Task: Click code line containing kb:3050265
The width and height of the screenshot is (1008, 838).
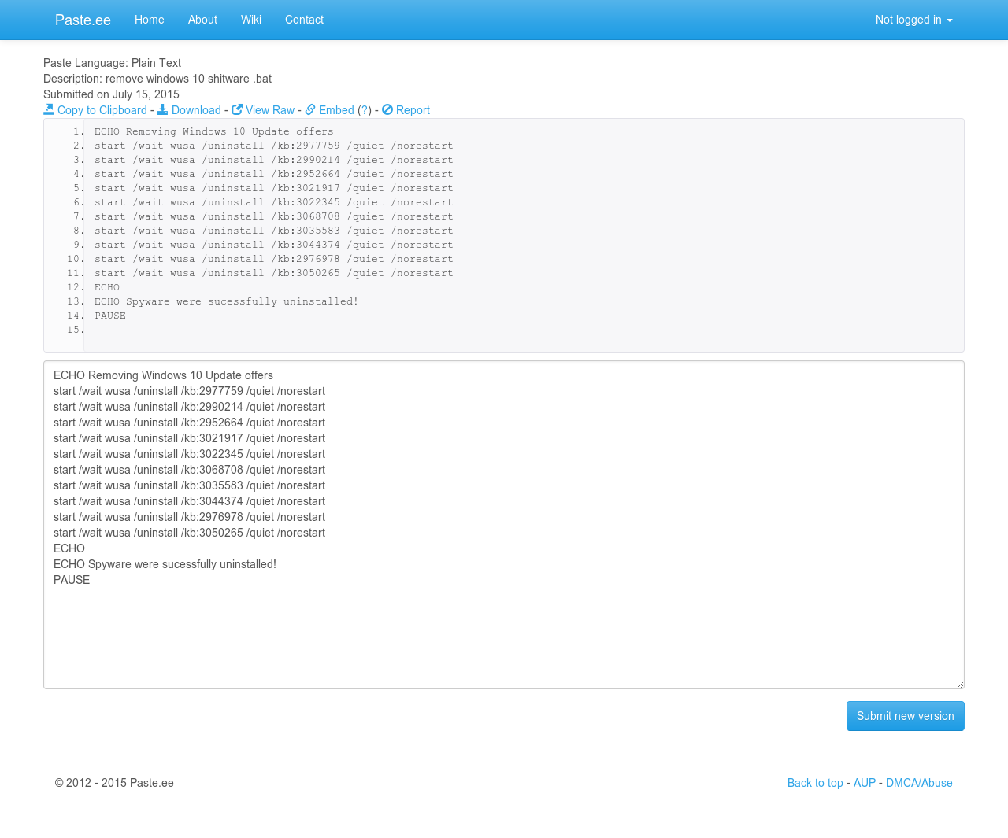Action: pyautogui.click(x=274, y=273)
